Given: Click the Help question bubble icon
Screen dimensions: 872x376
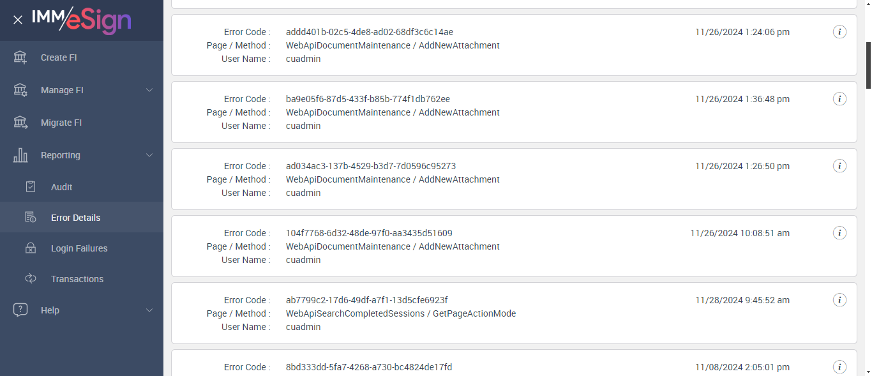Looking at the screenshot, I should coord(20,310).
